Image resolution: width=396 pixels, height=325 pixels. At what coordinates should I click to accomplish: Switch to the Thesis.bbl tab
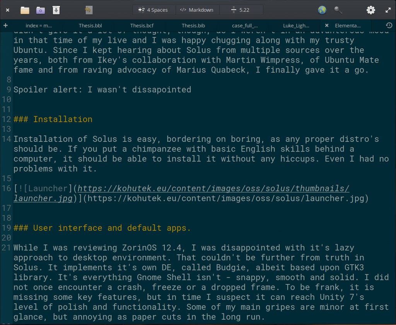click(90, 26)
